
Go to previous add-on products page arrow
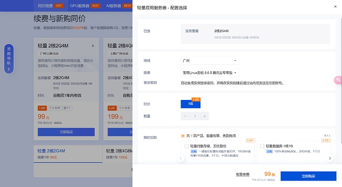pos(181,158)
